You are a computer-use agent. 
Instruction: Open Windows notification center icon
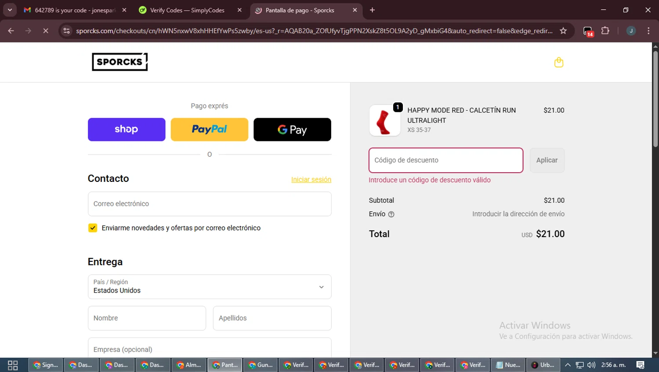(641, 365)
